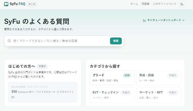Screen dimensions: 193x111
Task: Click the Lv・HP・寿命 subtitle
Action: (147, 80)
